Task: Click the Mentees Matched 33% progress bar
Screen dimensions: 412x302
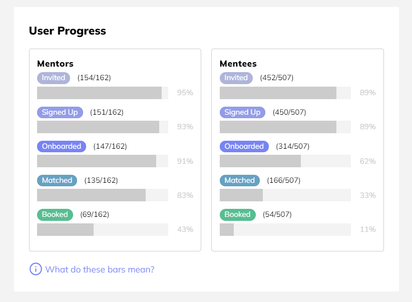Action: 285,195
